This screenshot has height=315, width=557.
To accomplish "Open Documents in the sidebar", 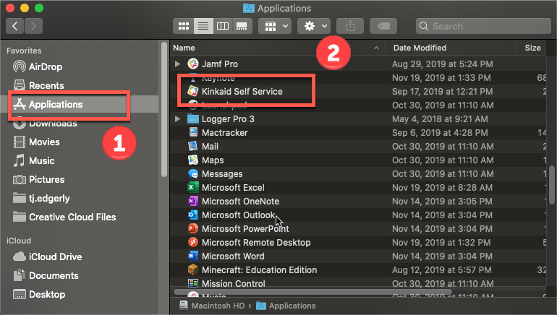I will click(54, 276).
